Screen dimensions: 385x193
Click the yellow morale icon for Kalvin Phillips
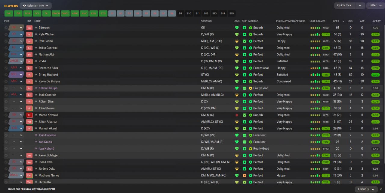coord(251,88)
